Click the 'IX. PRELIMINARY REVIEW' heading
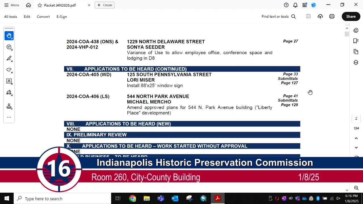This screenshot has height=204, width=363. pyautogui.click(x=96, y=135)
